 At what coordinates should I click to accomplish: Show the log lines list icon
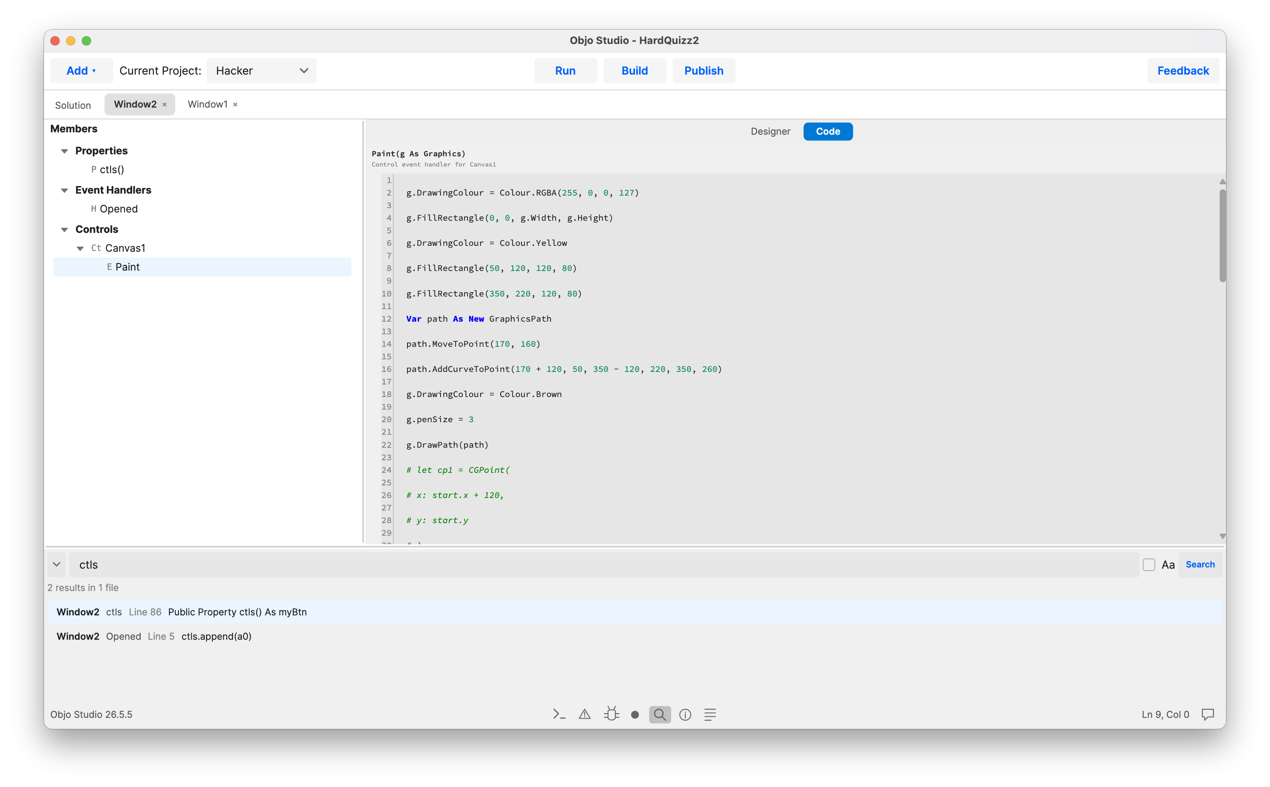tap(710, 714)
